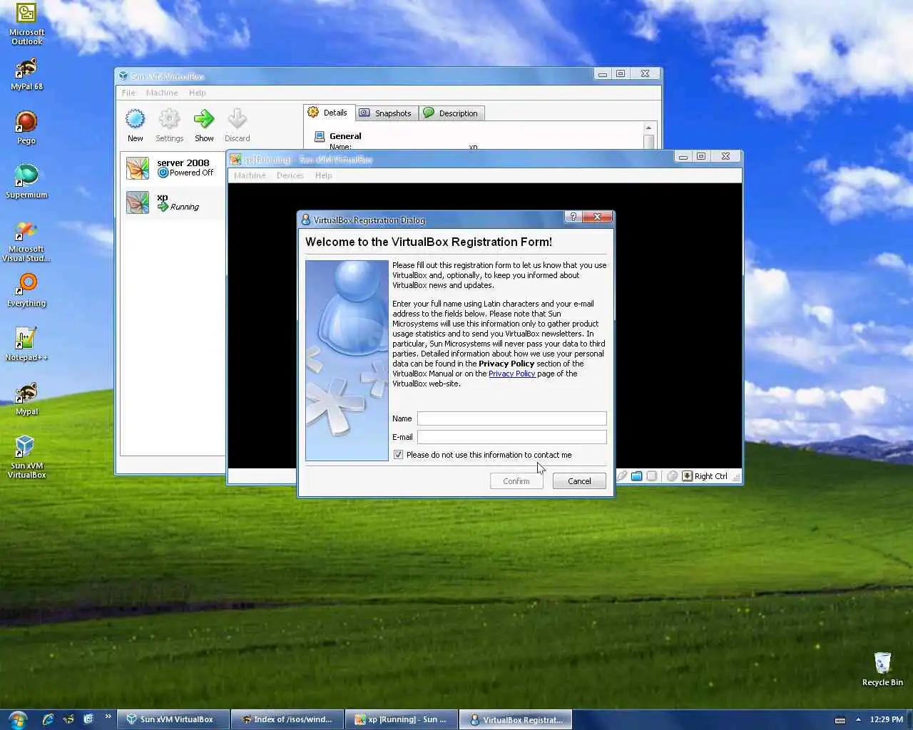The width and height of the screenshot is (913, 730).
Task: Click the registration dialog help question-mark button
Action: pos(573,217)
